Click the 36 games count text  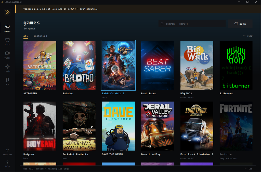[30, 28]
